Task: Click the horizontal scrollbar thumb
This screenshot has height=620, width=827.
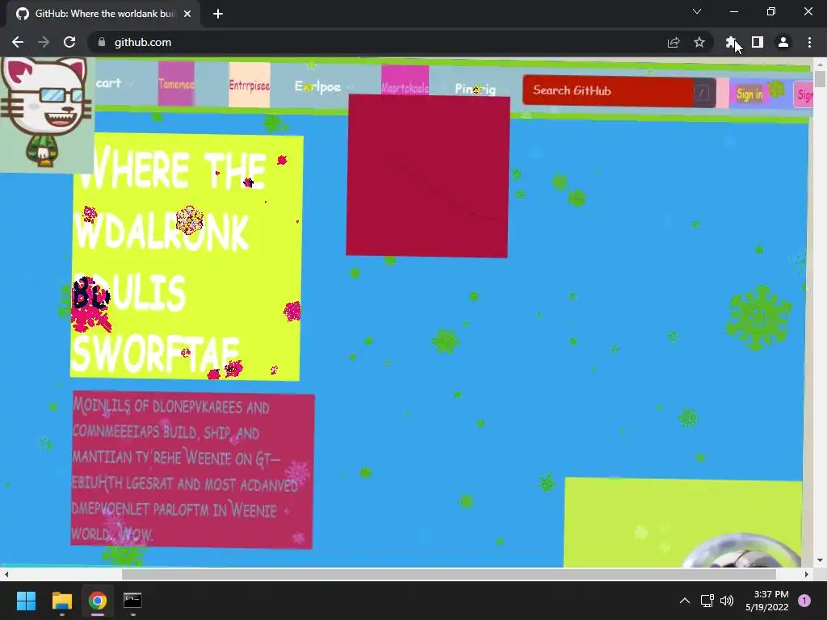Action: (x=449, y=574)
